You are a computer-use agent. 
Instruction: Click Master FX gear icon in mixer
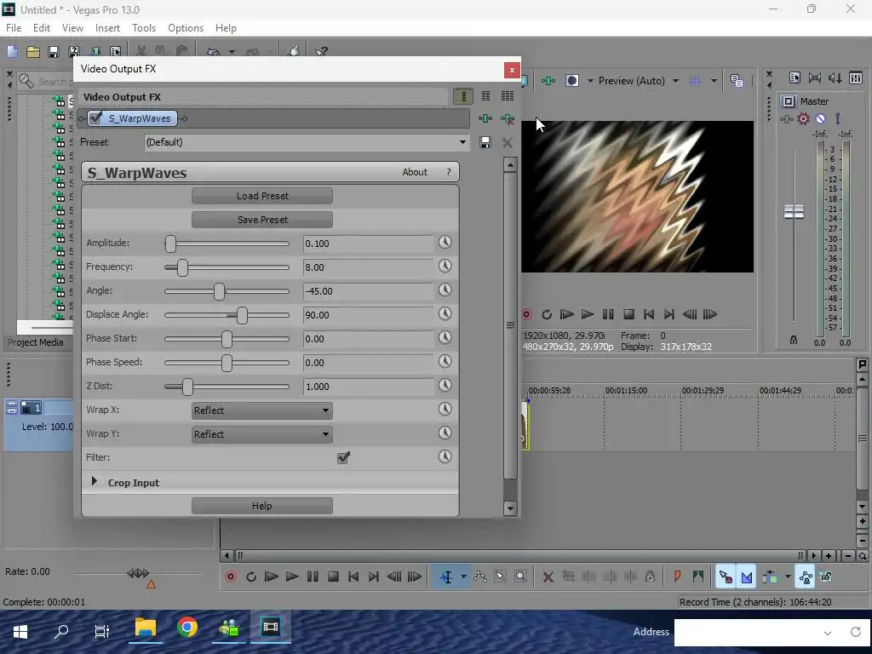(x=803, y=119)
